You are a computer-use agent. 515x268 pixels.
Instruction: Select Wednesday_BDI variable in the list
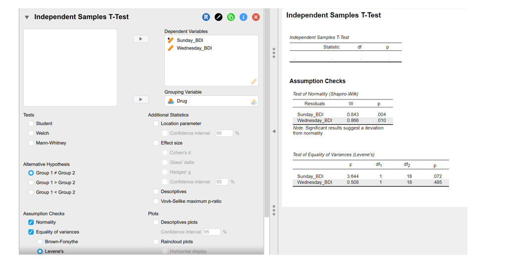[194, 48]
